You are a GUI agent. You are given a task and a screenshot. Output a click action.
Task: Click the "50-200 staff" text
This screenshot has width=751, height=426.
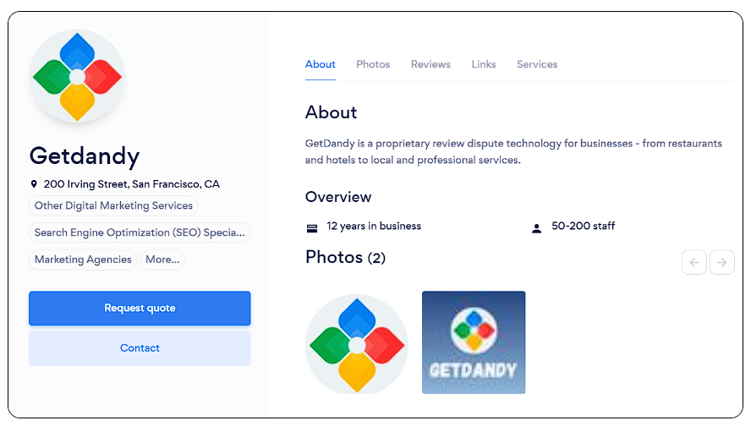pos(583,226)
